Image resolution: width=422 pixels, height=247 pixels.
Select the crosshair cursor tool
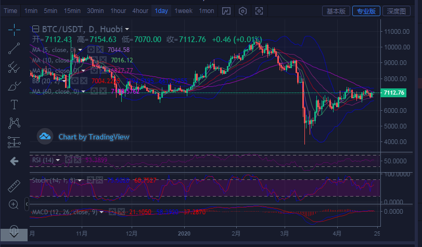point(14,30)
